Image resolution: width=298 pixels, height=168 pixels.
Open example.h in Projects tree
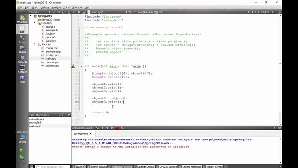52,30
